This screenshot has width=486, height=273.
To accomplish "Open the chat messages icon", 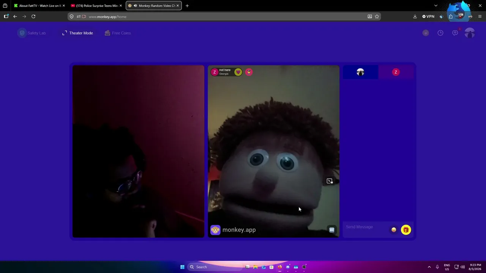I will click(455, 33).
